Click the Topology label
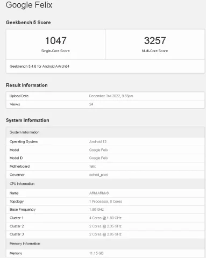Screen dimensions: 206x258 (x=17, y=202)
